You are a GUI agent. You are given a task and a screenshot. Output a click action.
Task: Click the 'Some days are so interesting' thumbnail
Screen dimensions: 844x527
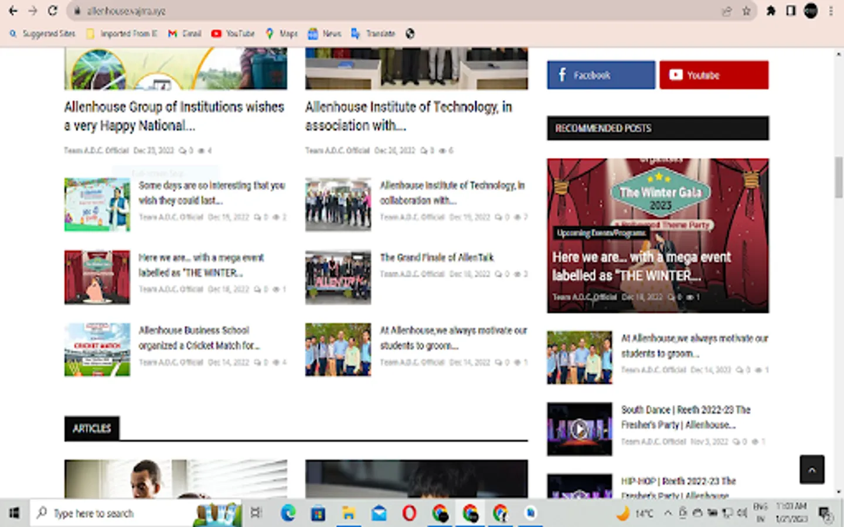pyautogui.click(x=97, y=204)
